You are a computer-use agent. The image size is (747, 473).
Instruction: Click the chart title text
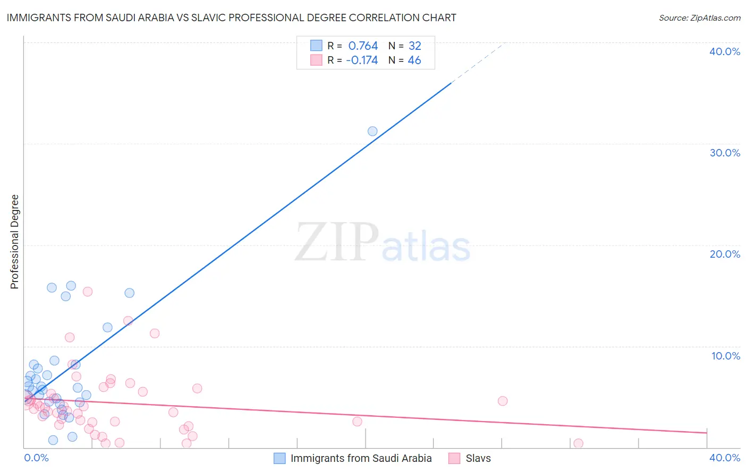point(231,17)
